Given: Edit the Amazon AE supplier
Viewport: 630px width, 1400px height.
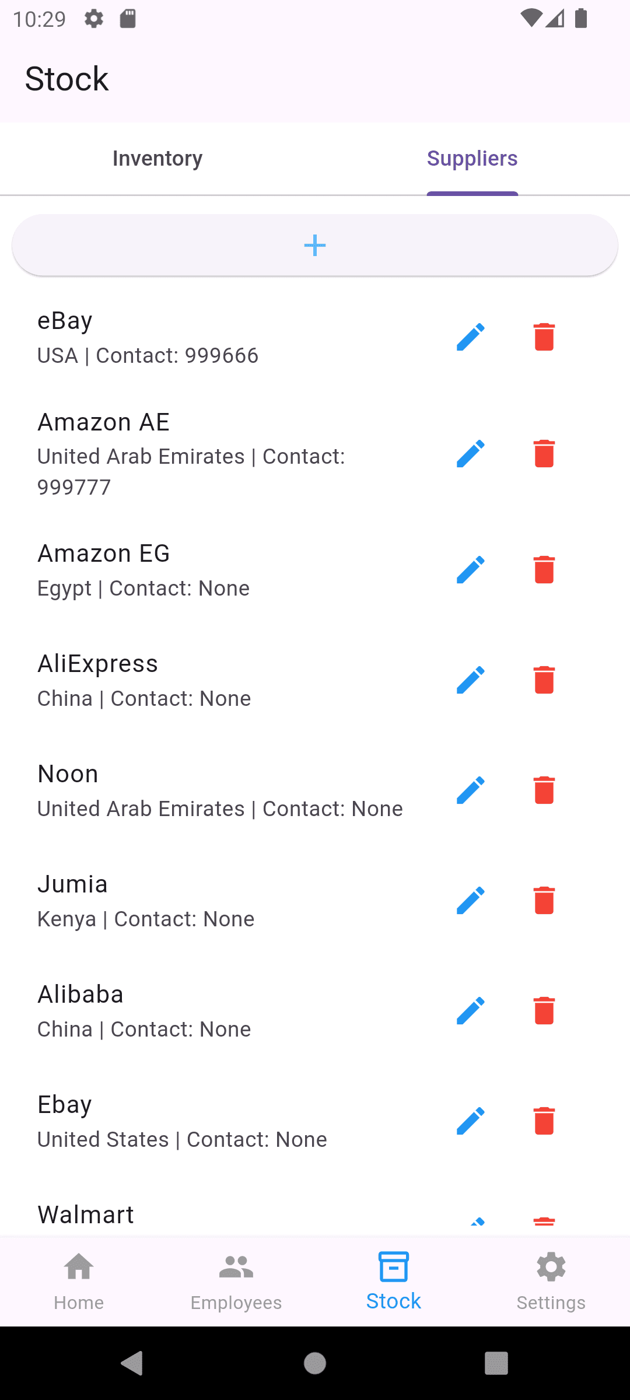Looking at the screenshot, I should (470, 454).
